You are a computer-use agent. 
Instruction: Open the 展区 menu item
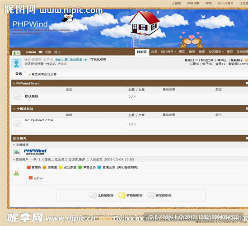(182, 52)
